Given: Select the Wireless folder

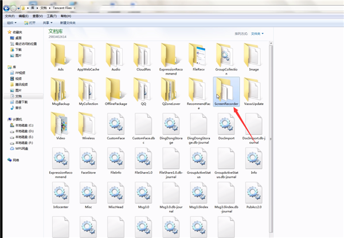Looking at the screenshot, I should pos(88,126).
